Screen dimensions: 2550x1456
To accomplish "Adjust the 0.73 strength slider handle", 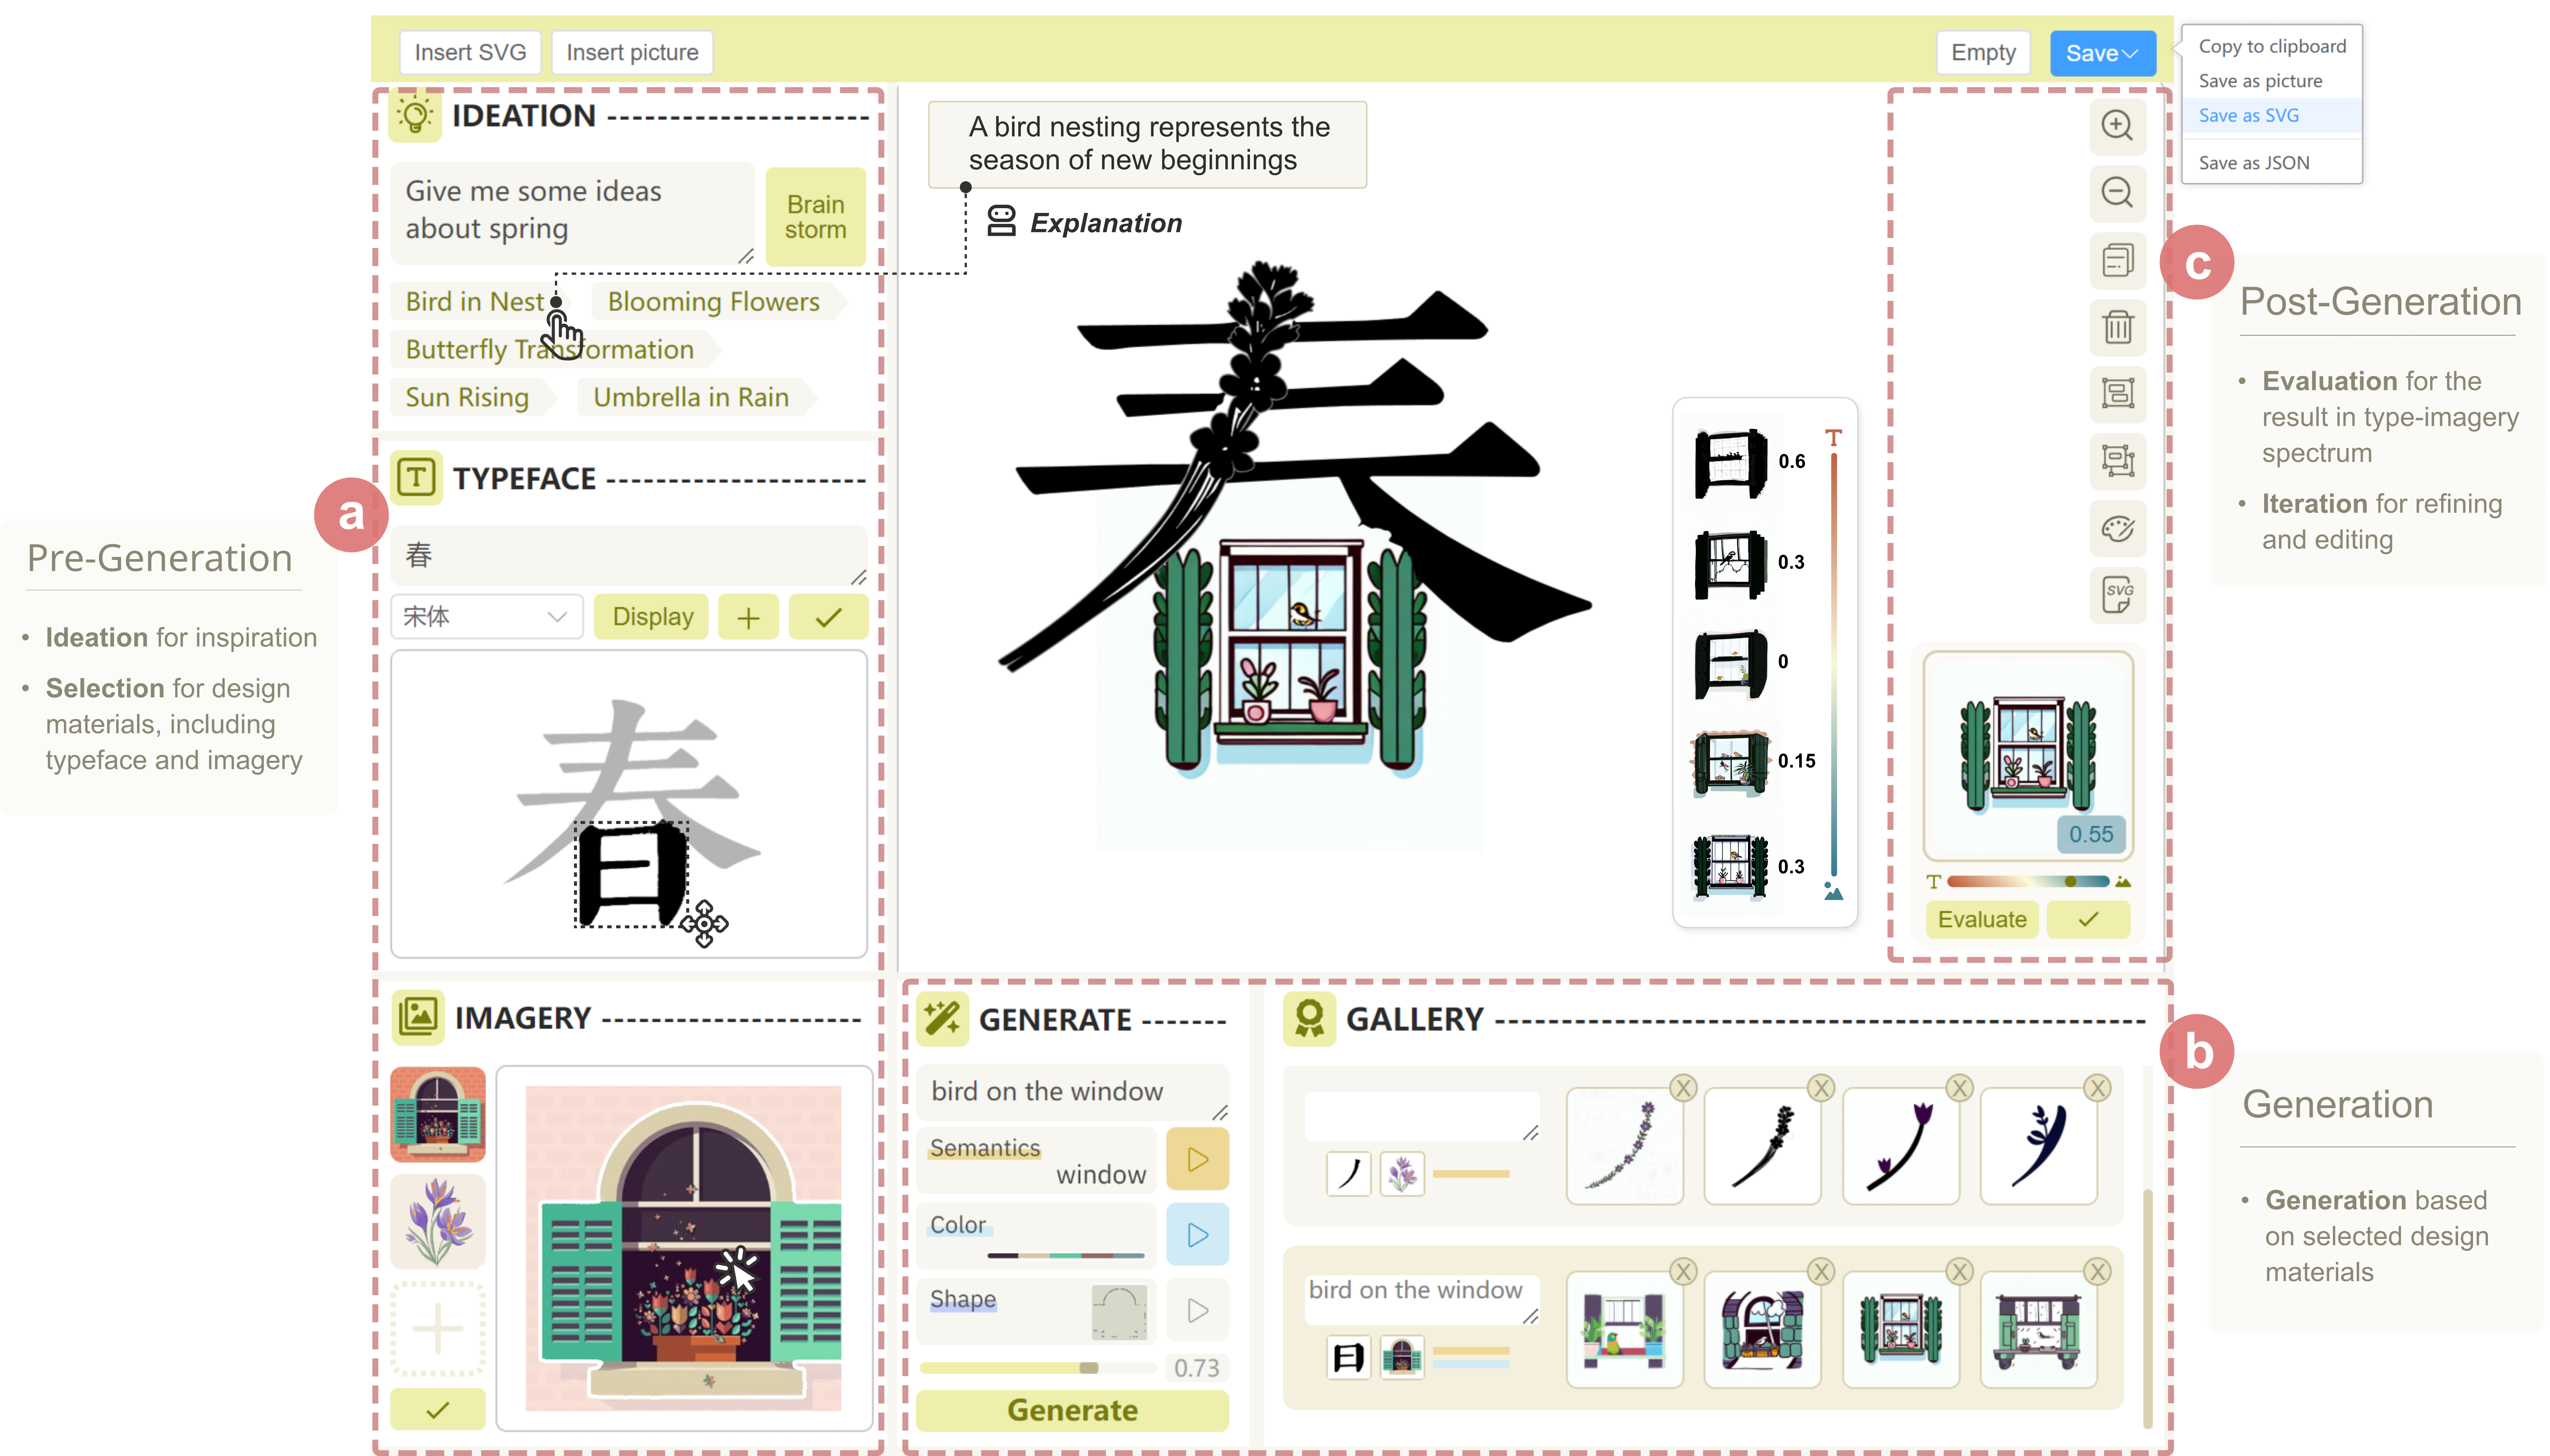I will coord(1089,1368).
